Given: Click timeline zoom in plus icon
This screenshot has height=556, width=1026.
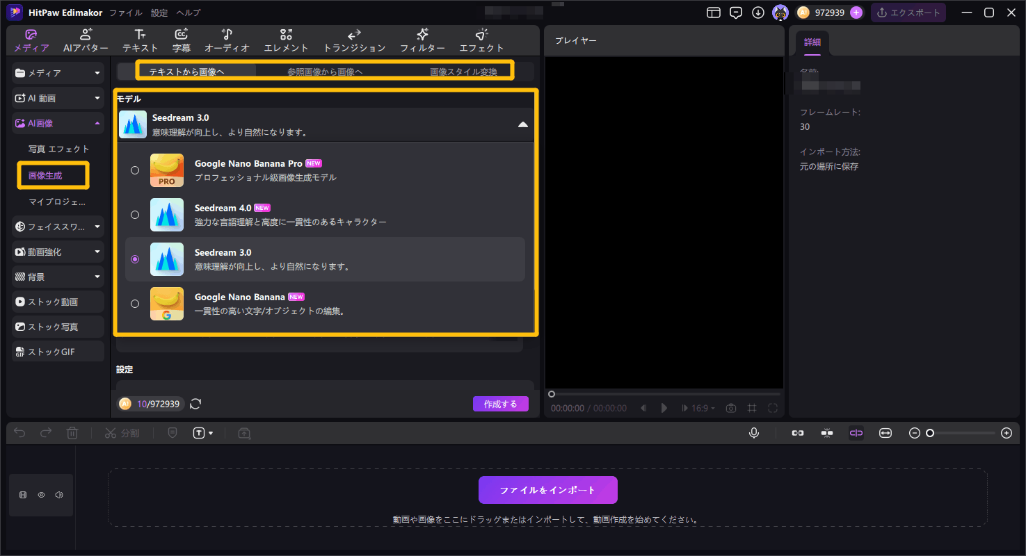Looking at the screenshot, I should [x=1006, y=433].
